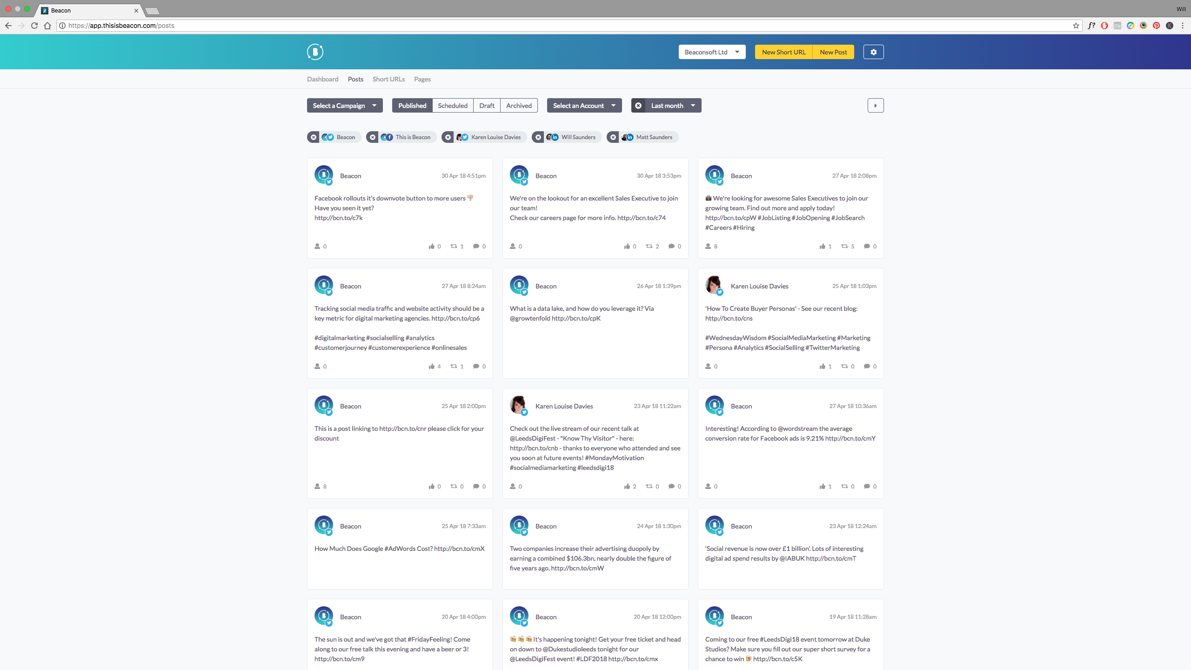Click the Pinterest extension icon
The image size is (1191, 670).
[1156, 26]
